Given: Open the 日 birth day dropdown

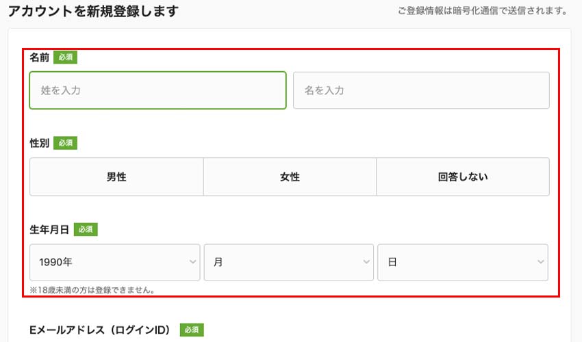Looking at the screenshot, I should (463, 262).
